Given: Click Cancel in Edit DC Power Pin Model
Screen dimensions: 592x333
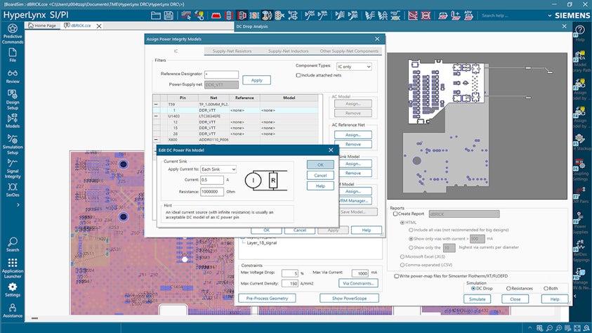Looking at the screenshot, I should [320, 175].
